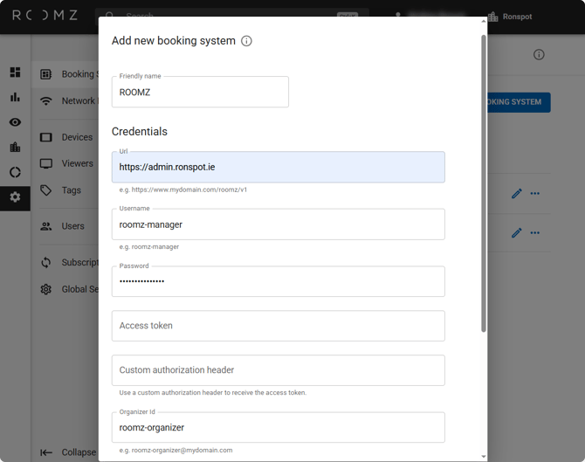The width and height of the screenshot is (585, 462).
Task: Click the Tags label icon
Action: point(46,190)
